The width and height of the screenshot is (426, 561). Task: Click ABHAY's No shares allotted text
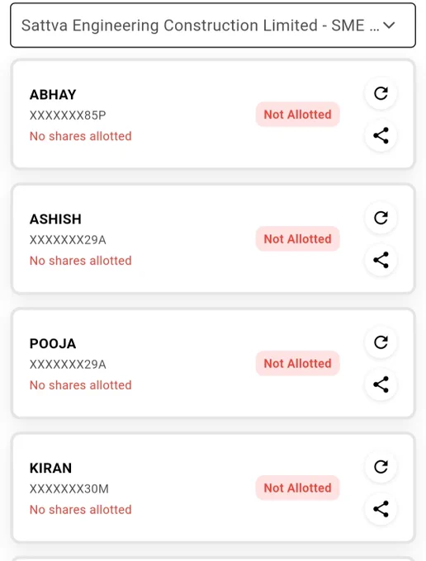tap(81, 136)
